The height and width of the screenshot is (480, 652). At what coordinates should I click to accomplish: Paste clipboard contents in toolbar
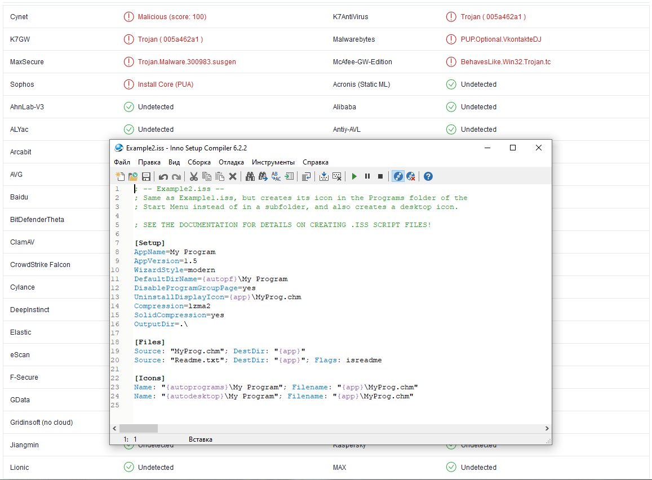coord(220,177)
